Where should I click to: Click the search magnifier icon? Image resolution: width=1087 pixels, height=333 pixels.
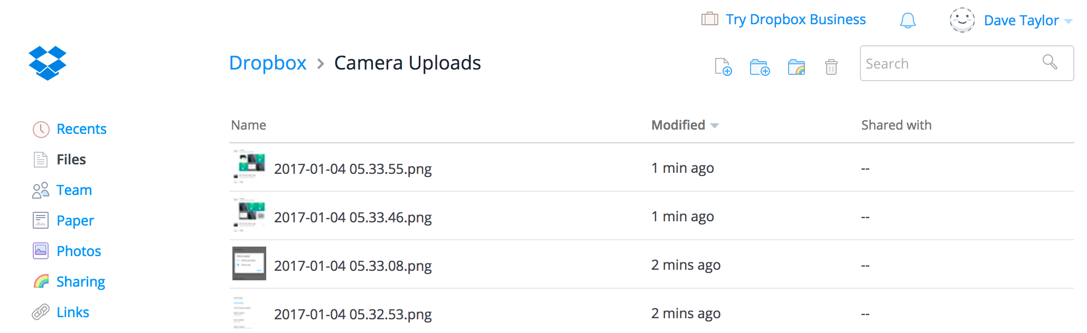(x=1050, y=63)
